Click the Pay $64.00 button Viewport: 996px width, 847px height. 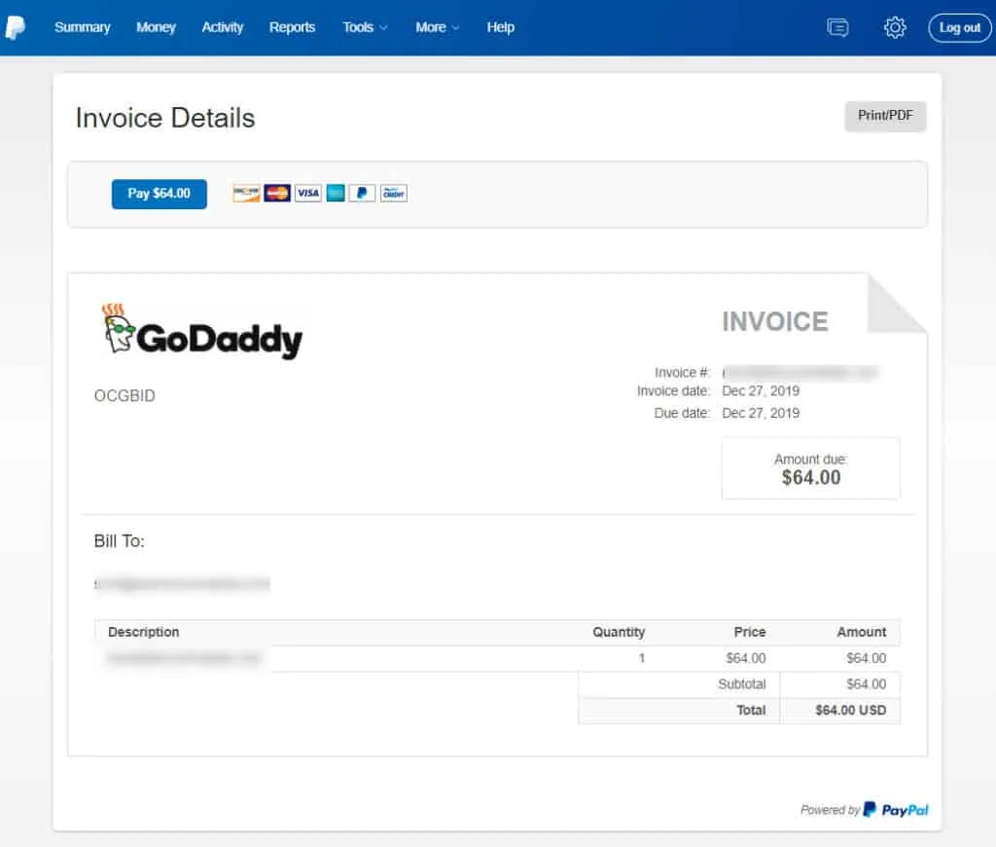pyautogui.click(x=159, y=194)
